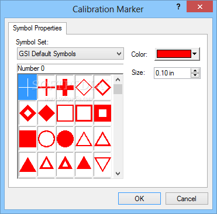Pick the solid filled red diamond symbol
Image resolution: width=217 pixels, height=214 pixels.
pos(46,113)
